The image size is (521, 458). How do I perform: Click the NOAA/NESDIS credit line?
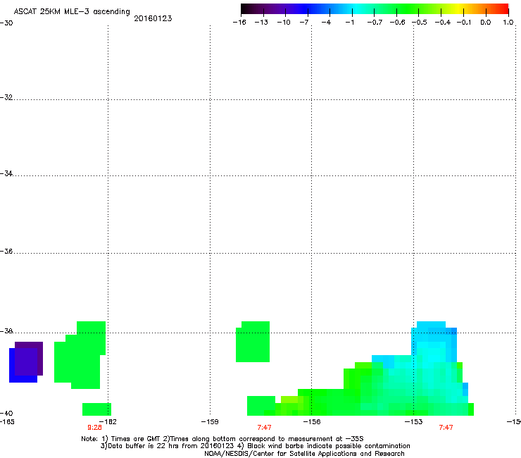pyautogui.click(x=304, y=454)
